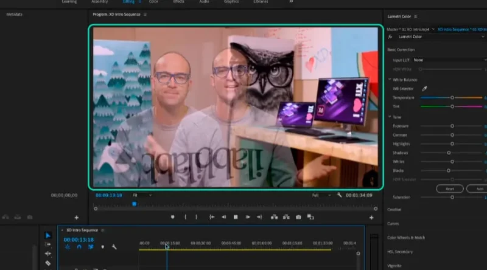Switch to Color workspace
The height and width of the screenshot is (270, 487).
click(153, 2)
